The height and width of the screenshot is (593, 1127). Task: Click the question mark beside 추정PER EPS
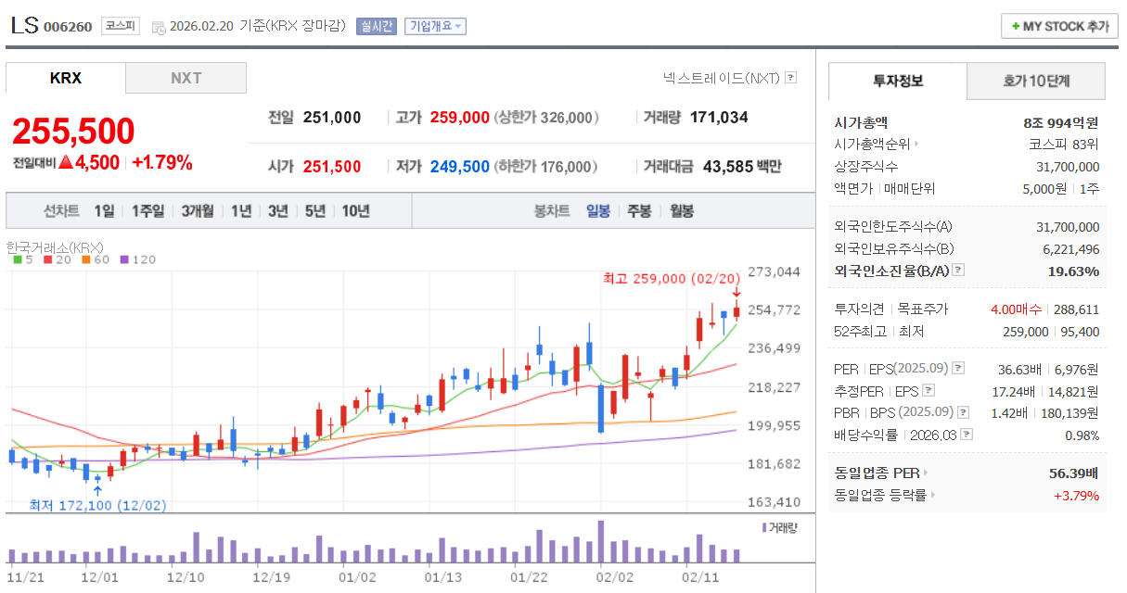pos(928,391)
